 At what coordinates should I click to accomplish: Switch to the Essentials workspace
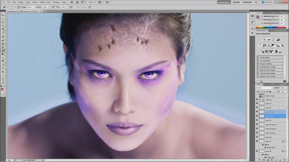[224, 2]
